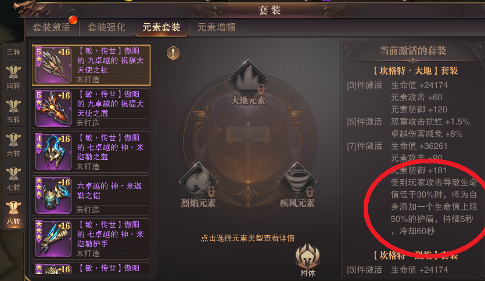Choose the 八转 armor icon in sidebar
Screen dimensions: 485x281
pos(13,209)
